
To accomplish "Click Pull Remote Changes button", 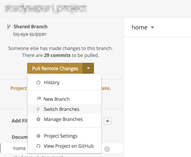I will click(55, 68).
